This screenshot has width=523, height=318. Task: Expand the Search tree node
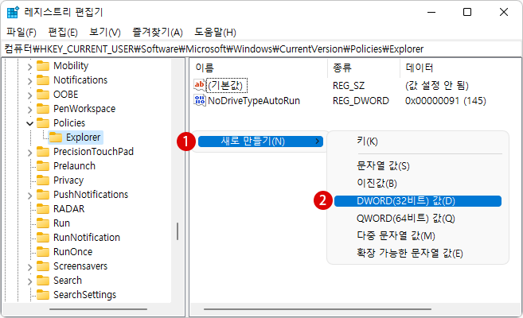click(29, 281)
